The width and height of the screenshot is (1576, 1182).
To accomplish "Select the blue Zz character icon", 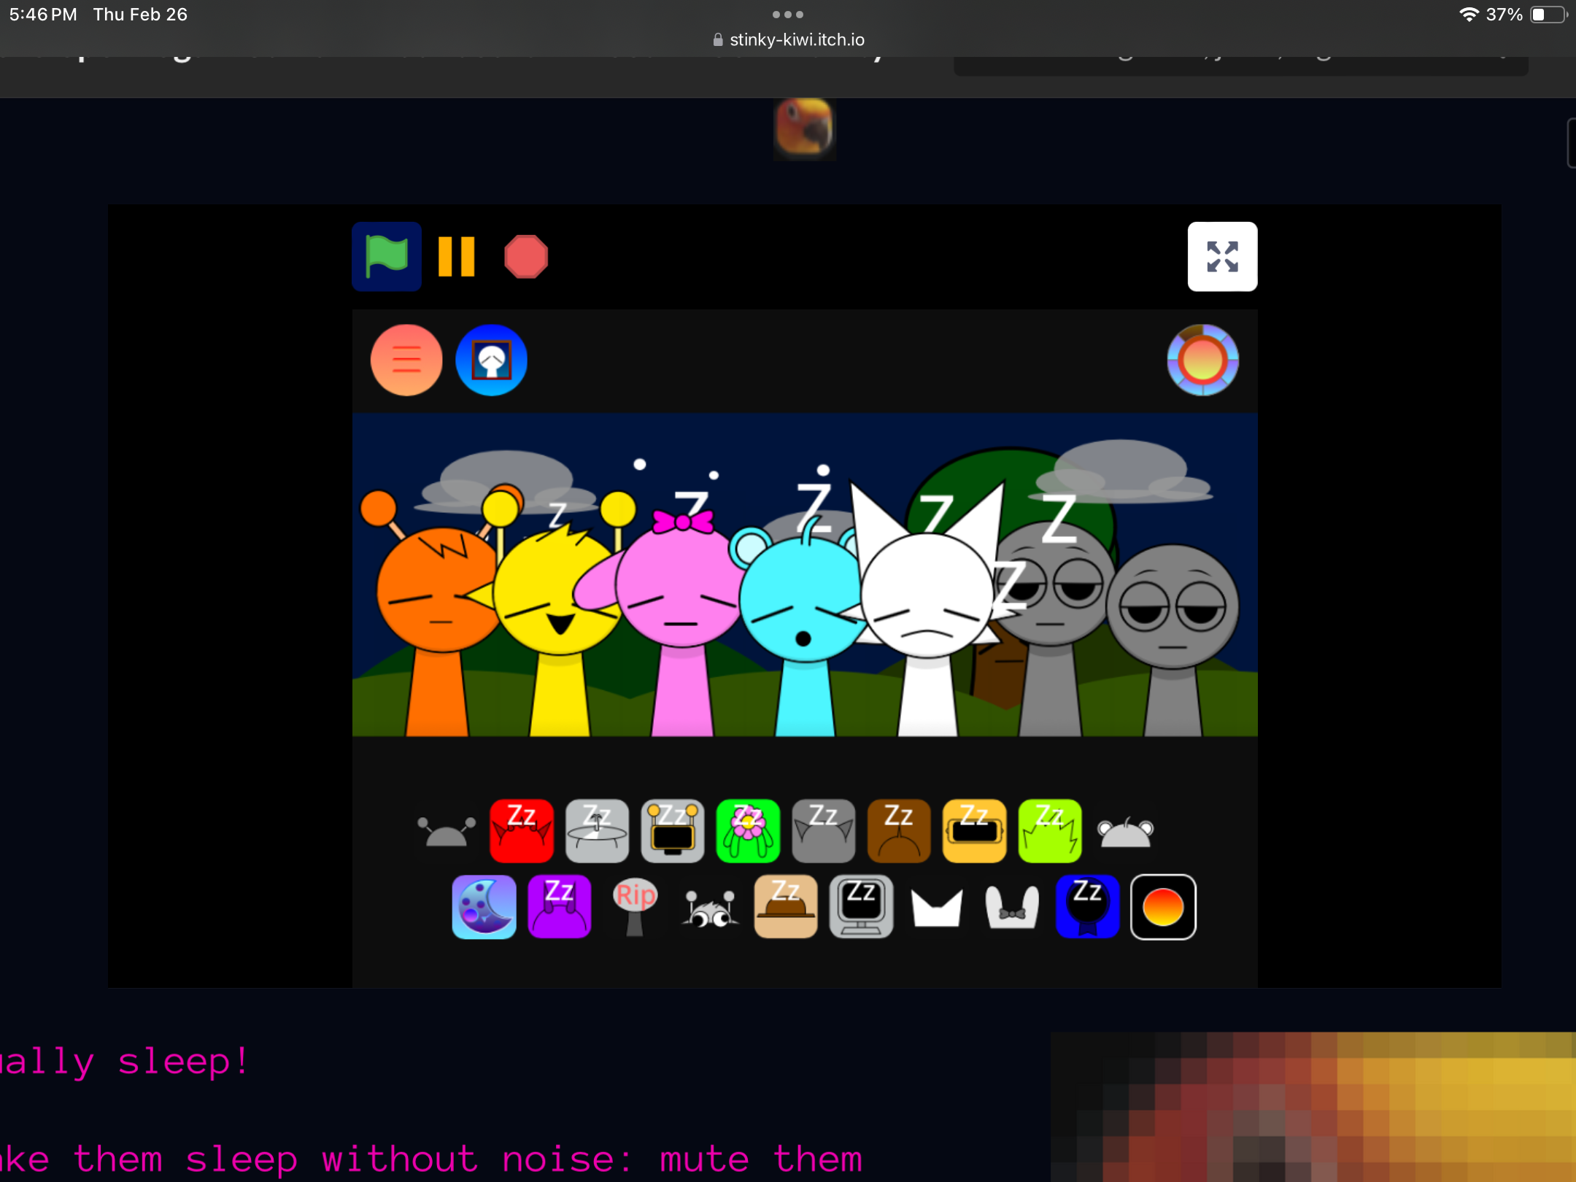I will (x=1087, y=906).
